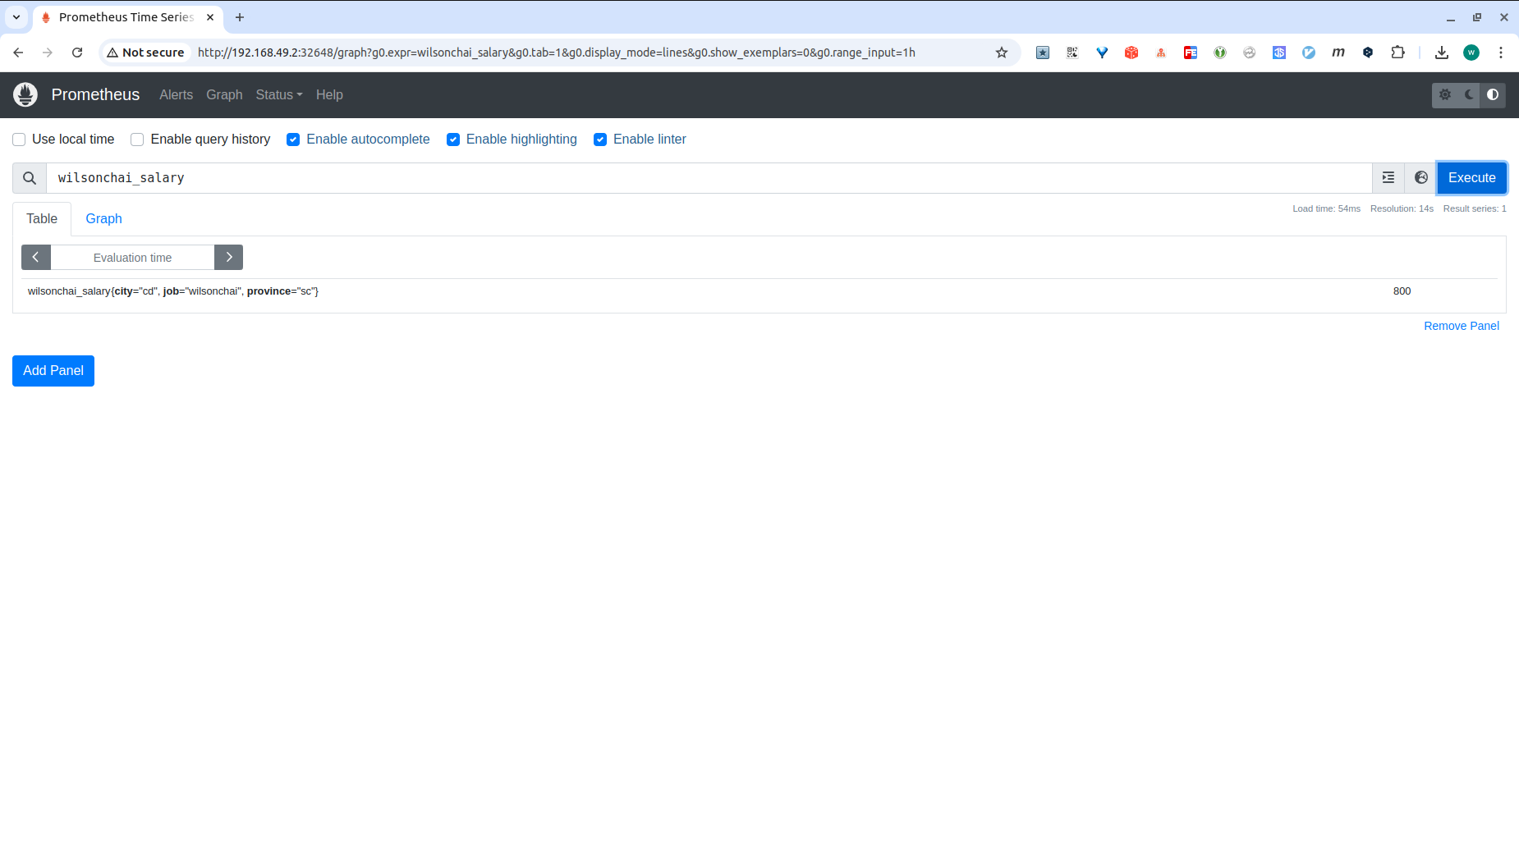Open the Chrome profile avatar
This screenshot has height=865, width=1519.
coord(1471,53)
